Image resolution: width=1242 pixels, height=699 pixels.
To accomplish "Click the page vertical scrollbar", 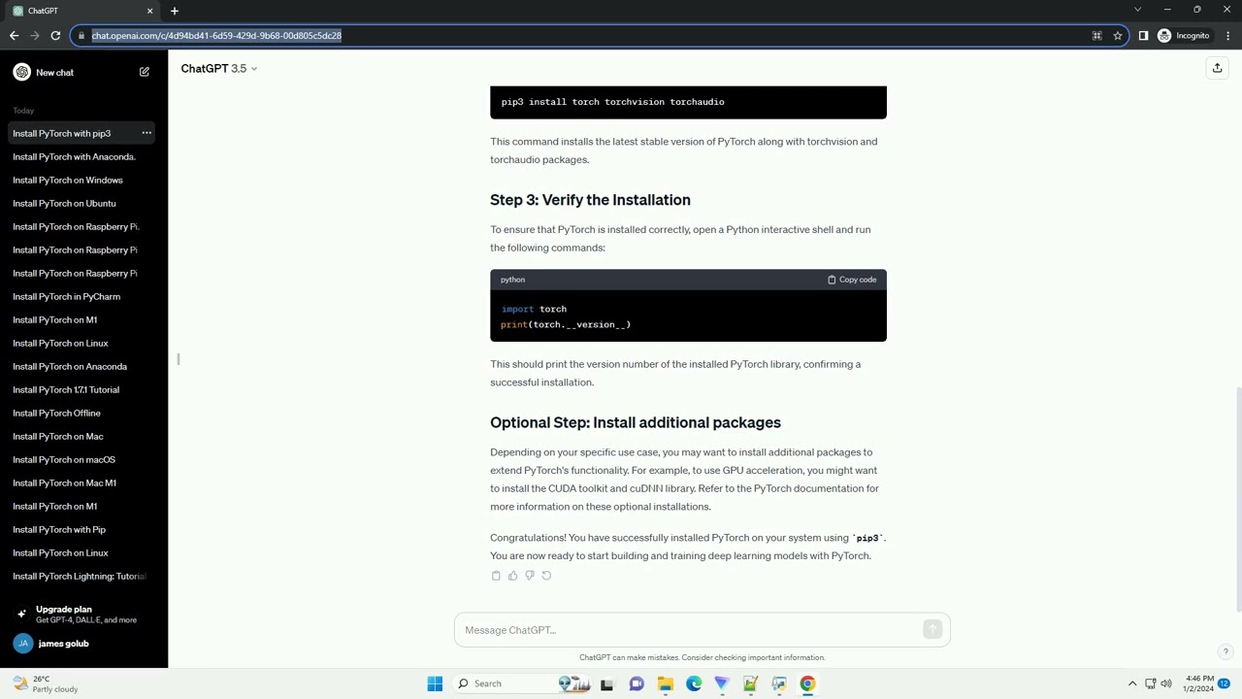I will coord(1237,499).
